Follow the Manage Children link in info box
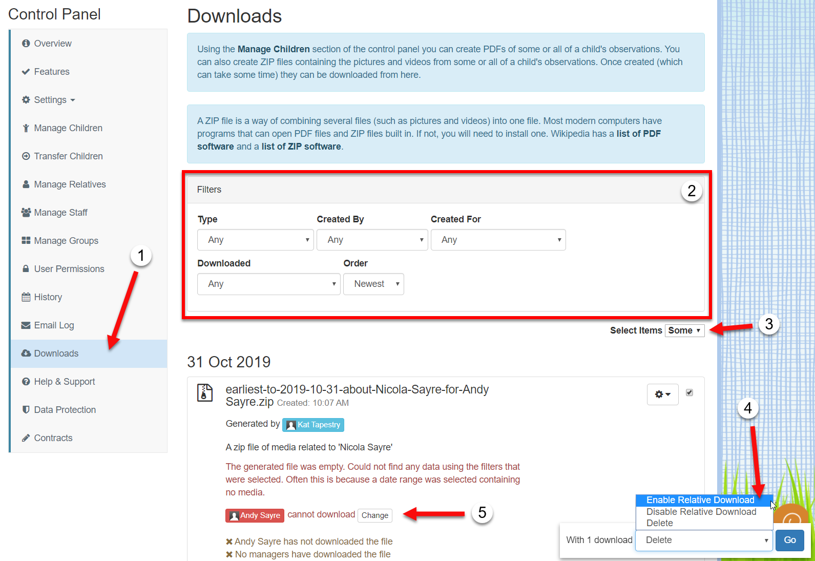 point(274,49)
